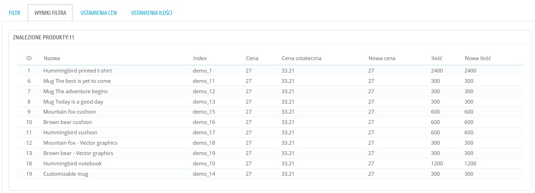Click the Nowa ilość column header
Image resolution: width=535 pixels, height=193 pixels.
tap(478, 58)
